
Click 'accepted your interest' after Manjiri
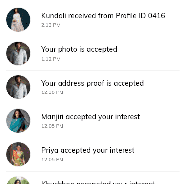click(x=103, y=117)
